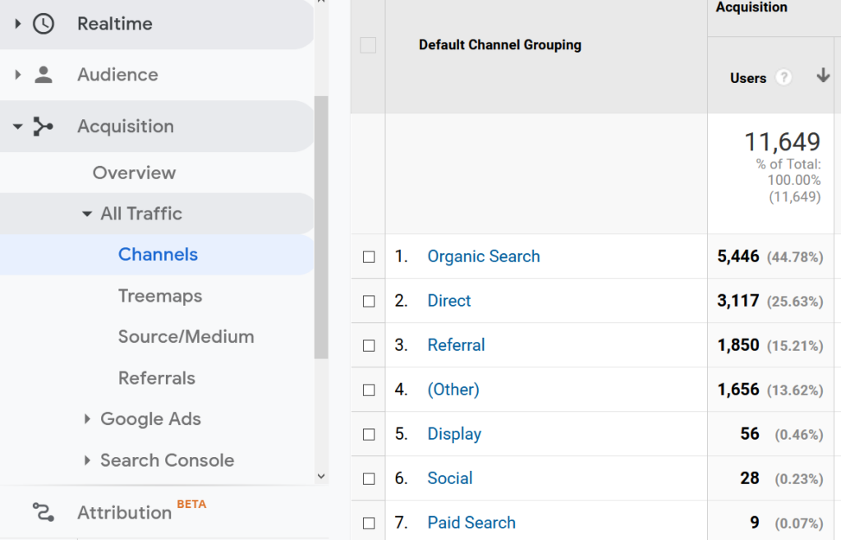
Task: Collapse the All Traffic section
Action: [x=88, y=213]
